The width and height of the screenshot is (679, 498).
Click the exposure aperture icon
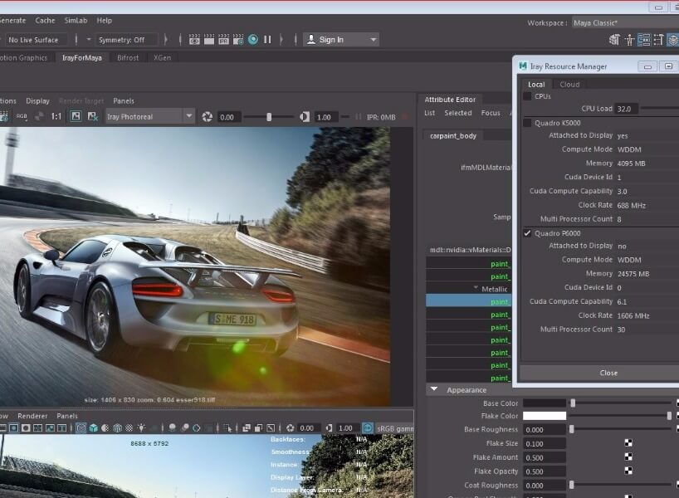click(x=207, y=117)
